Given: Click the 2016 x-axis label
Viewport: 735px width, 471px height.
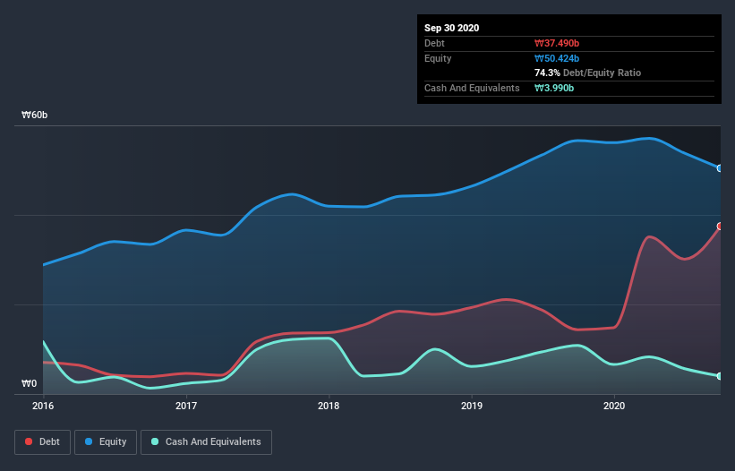Looking at the screenshot, I should [x=43, y=406].
